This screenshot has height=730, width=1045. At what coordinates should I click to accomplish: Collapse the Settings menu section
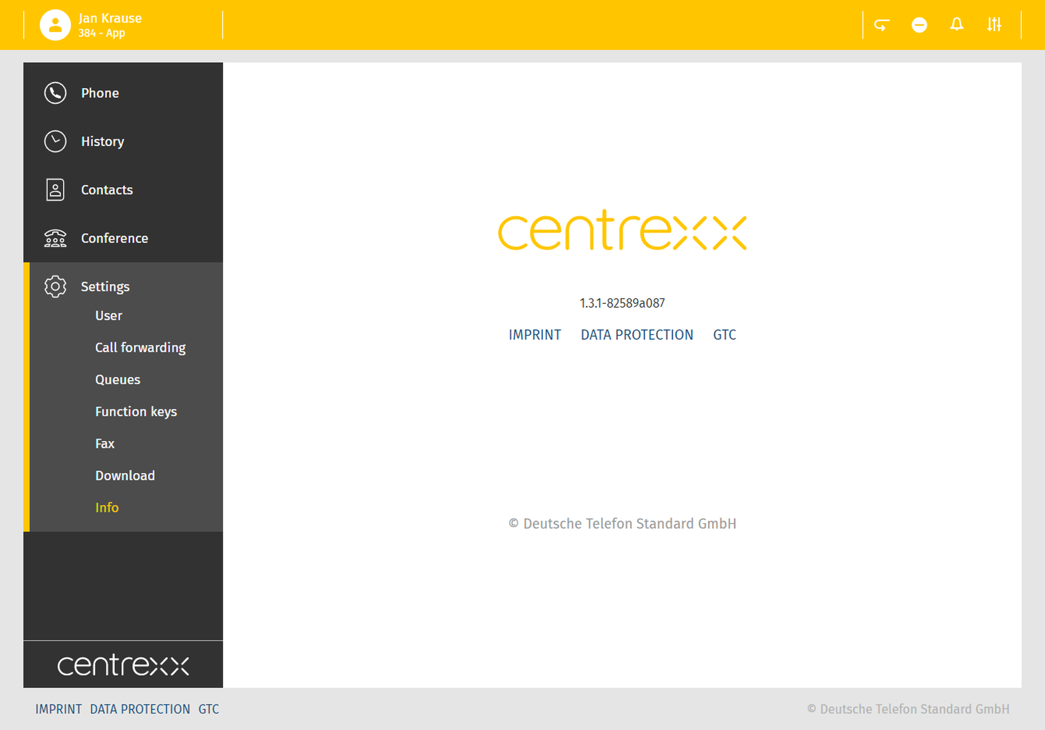(x=105, y=287)
